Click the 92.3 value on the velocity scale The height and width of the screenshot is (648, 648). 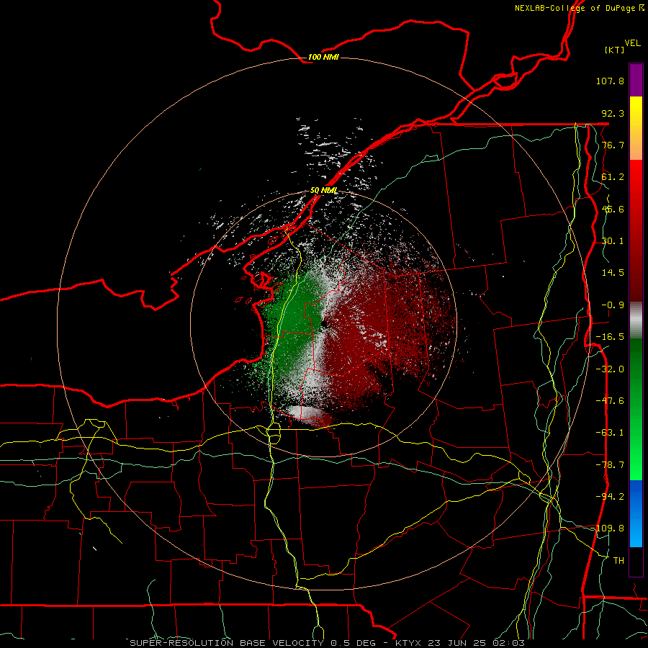[x=613, y=113]
